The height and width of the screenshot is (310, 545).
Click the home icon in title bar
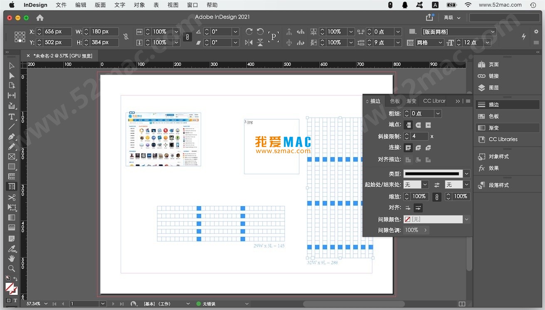coord(40,18)
